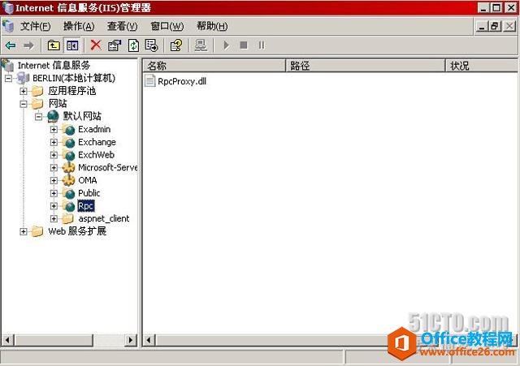Screen dimensions: 520x366
Task: Sort by the 路径 column header
Action: pyautogui.click(x=366, y=66)
